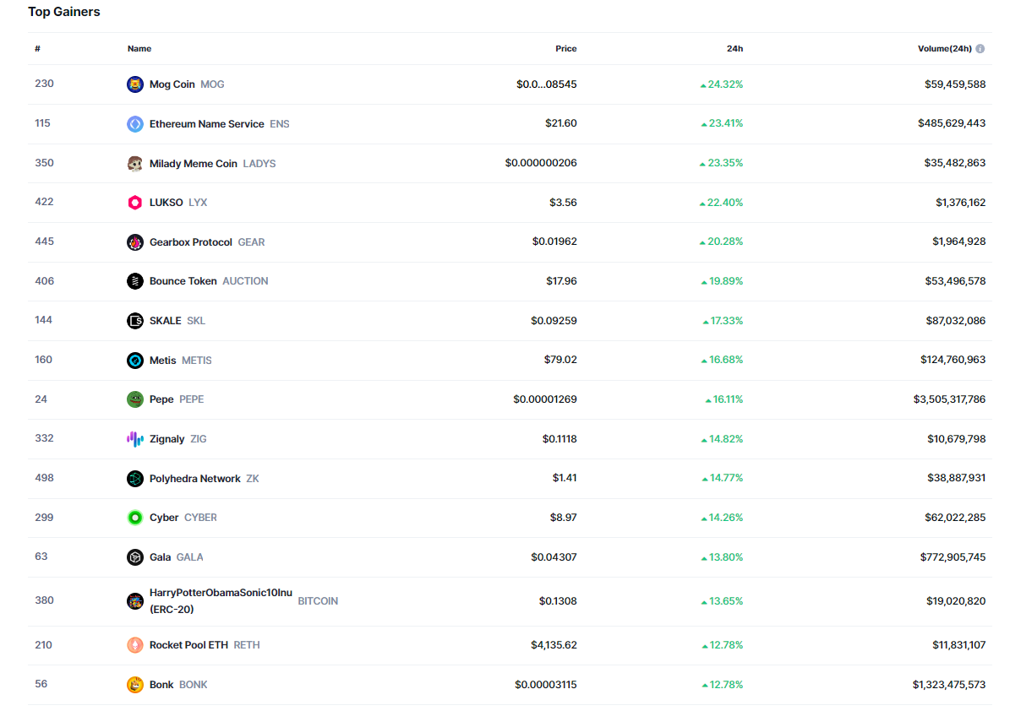Click the LUKSO pink hexagon icon
The height and width of the screenshot is (711, 1010).
[135, 203]
